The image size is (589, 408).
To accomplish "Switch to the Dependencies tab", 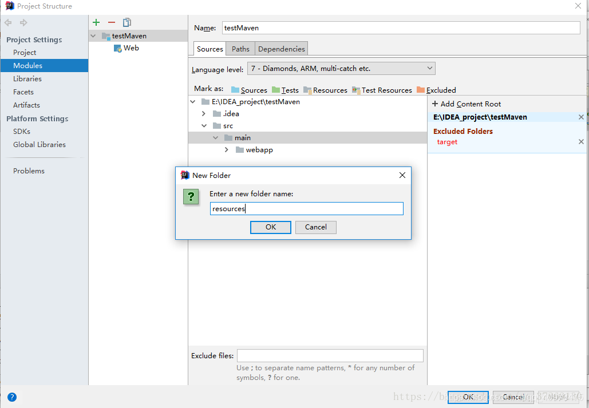I will click(x=282, y=49).
